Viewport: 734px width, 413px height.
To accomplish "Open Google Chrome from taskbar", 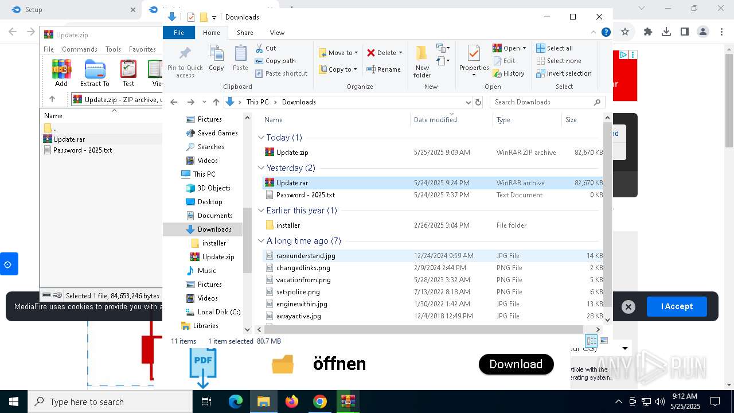I will coord(320,402).
